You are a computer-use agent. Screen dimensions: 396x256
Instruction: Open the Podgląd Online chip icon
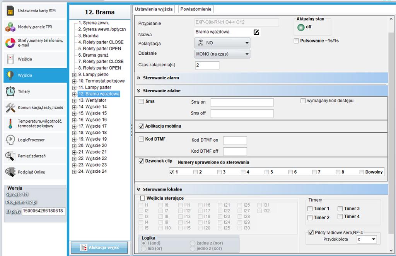(10, 172)
